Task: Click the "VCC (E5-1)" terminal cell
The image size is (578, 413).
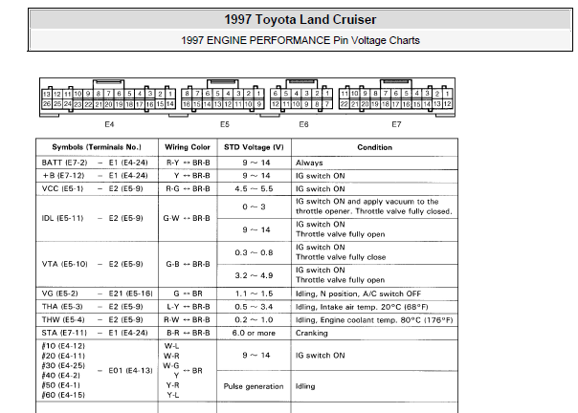Action: (62, 188)
